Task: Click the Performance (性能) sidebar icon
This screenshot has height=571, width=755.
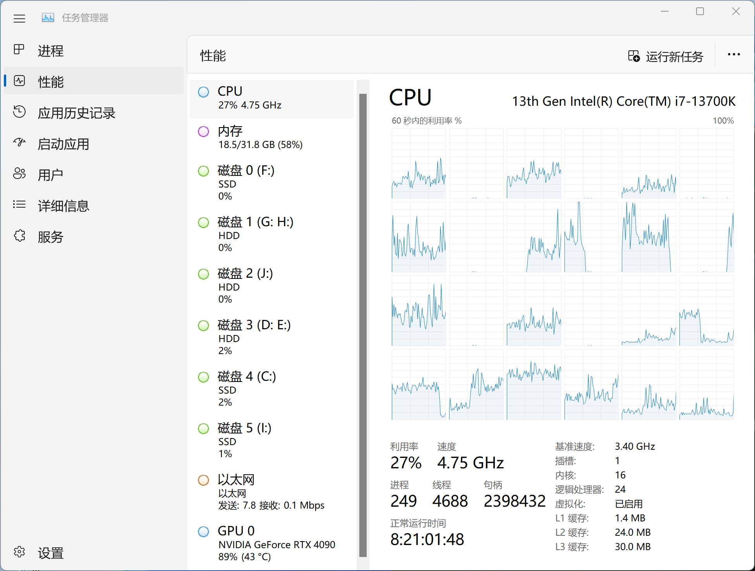Action: [19, 81]
